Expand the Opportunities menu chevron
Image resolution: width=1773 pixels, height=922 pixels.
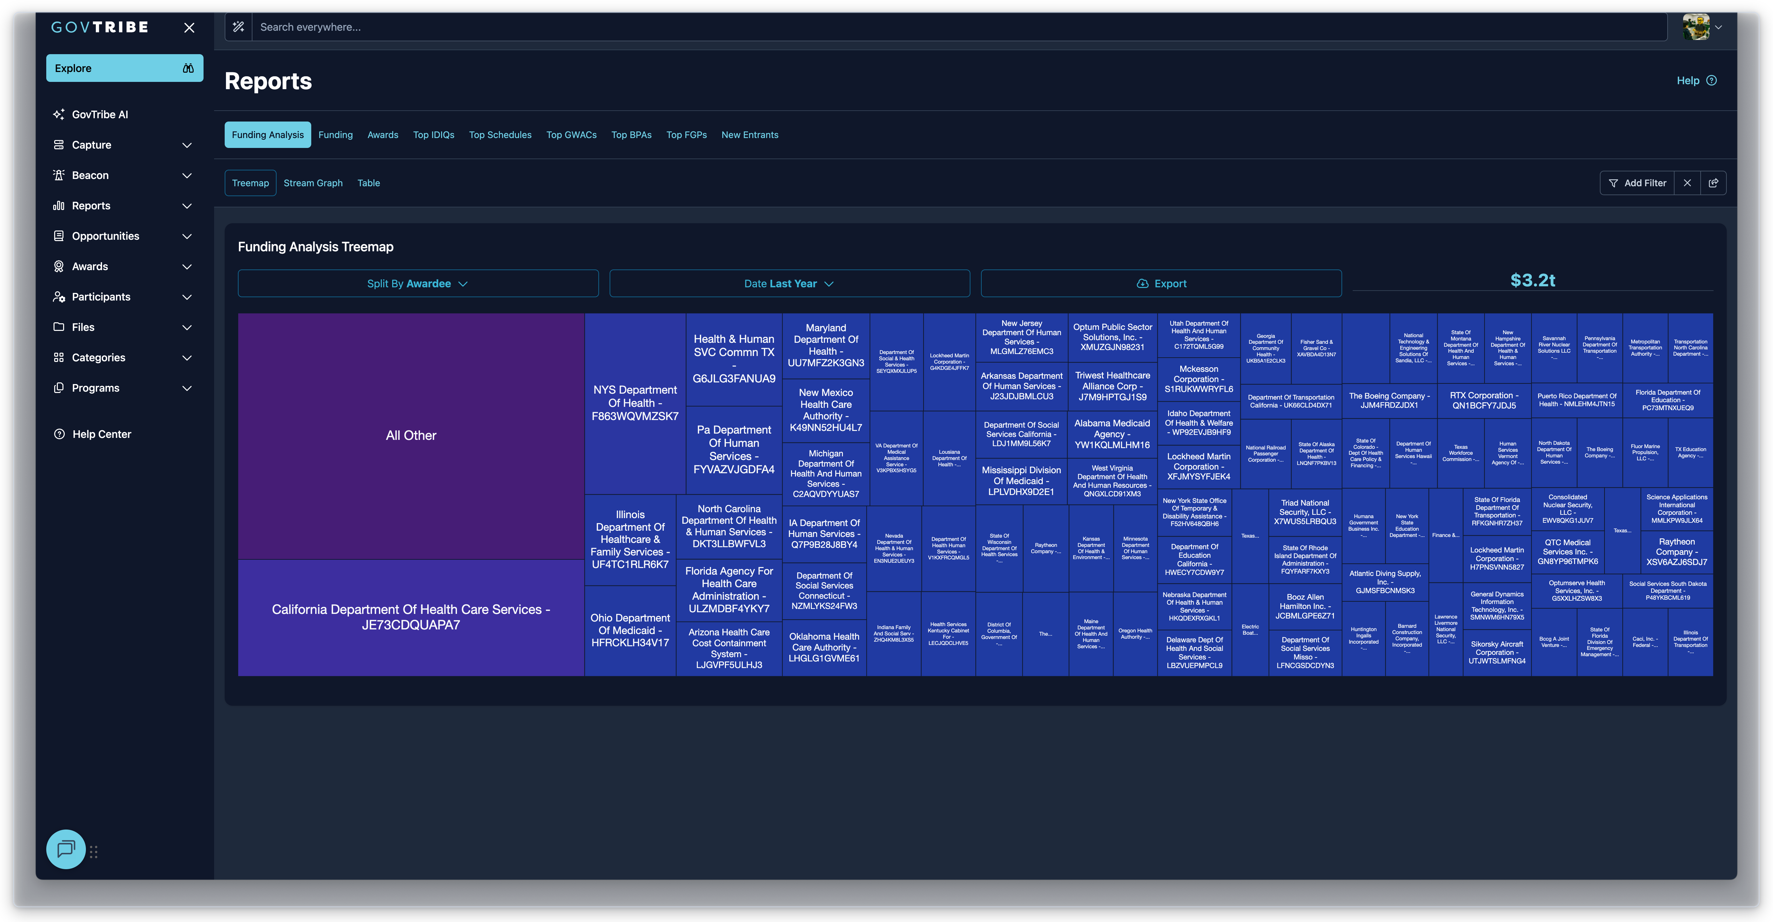click(x=187, y=236)
